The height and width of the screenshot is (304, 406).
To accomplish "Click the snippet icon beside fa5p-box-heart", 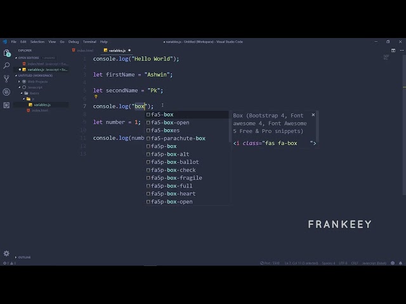I will [148, 194].
